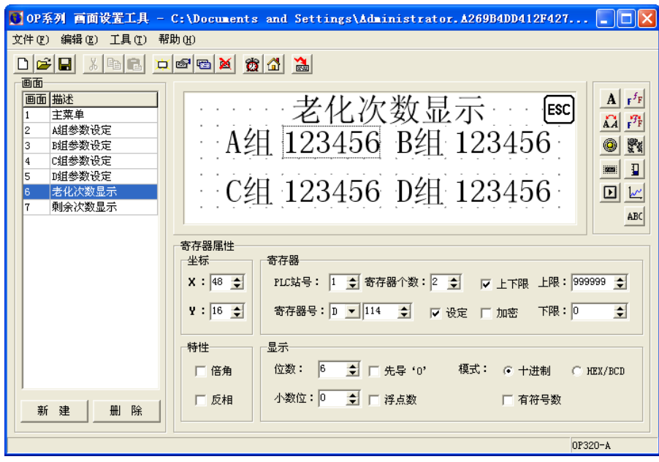Click the 寄存器个数 spinner arrows

point(454,282)
